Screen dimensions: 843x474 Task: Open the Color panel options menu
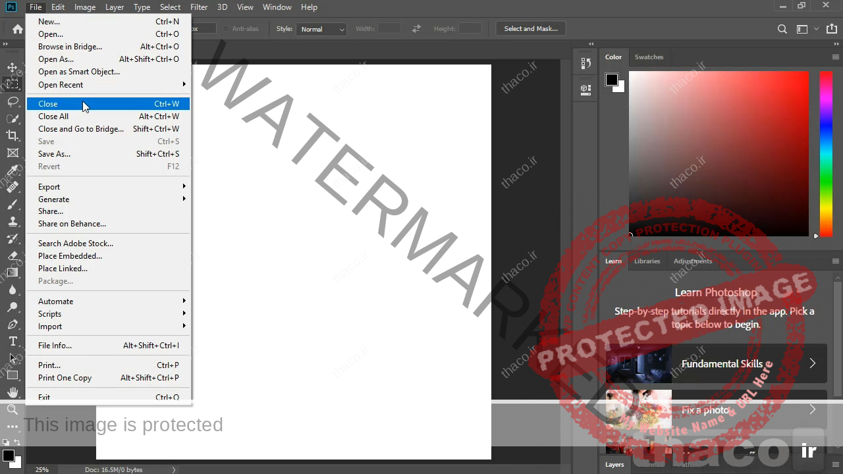click(836, 57)
